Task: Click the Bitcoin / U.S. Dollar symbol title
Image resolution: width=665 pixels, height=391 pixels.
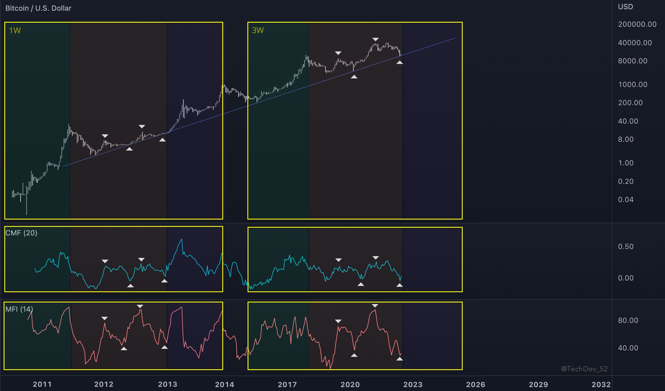Action: tap(38, 8)
